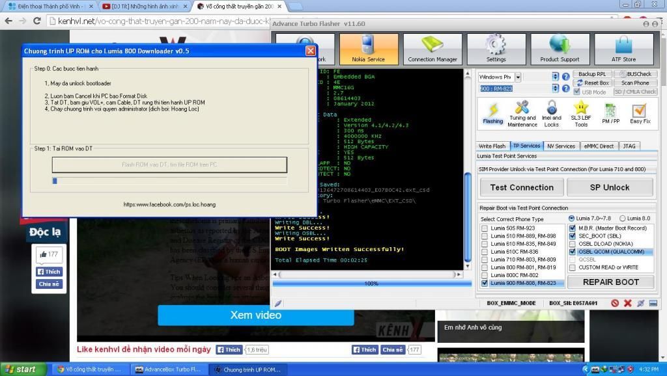This screenshot has width=667, height=376.
Task: Open the Windows start menu
Action: [x=23, y=369]
